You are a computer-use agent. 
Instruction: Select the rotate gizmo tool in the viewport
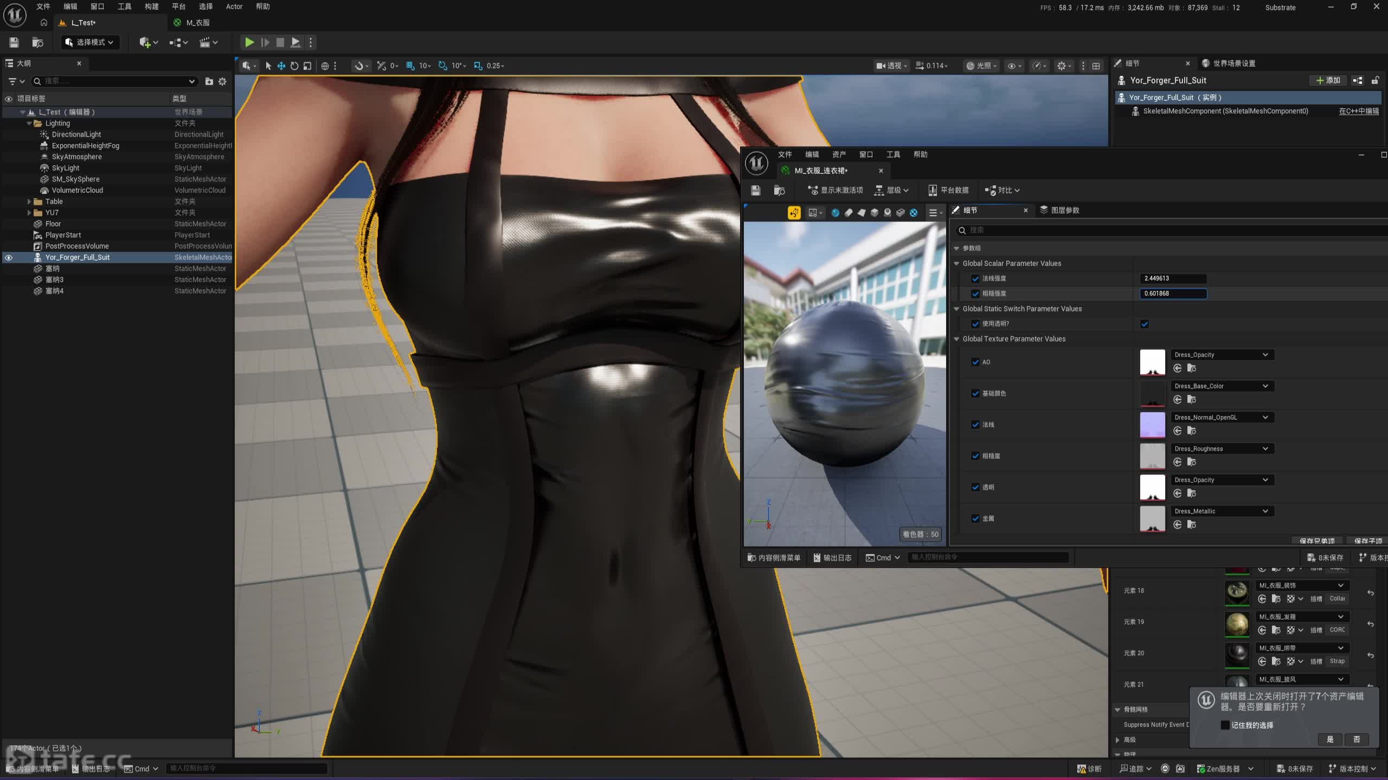pyautogui.click(x=294, y=66)
